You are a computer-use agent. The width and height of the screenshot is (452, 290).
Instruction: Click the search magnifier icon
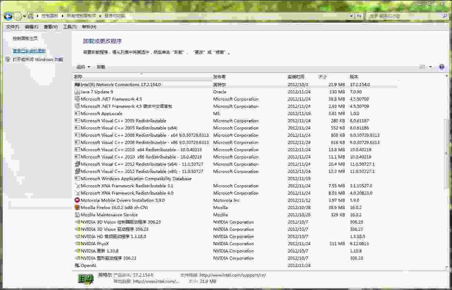[444, 16]
